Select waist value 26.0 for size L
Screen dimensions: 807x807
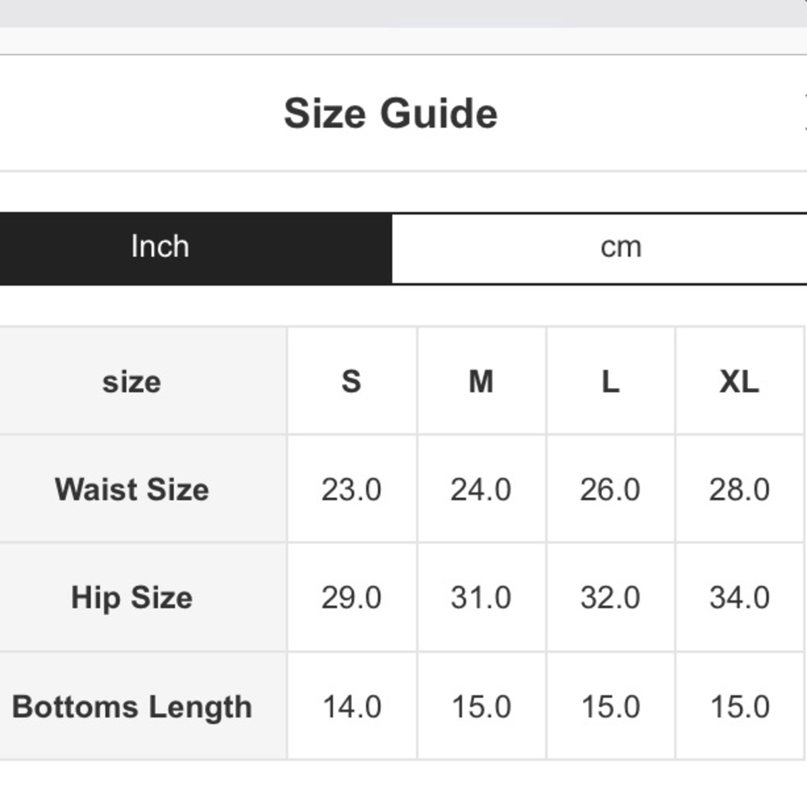(x=610, y=489)
